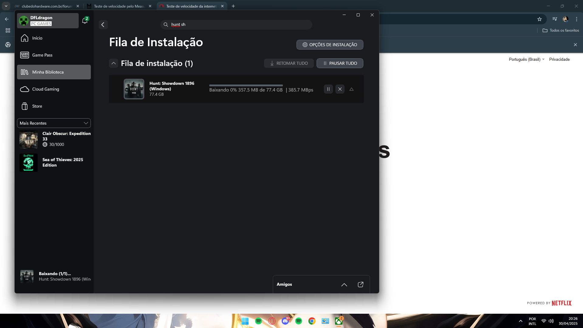
Task: Pause the Hunt: Showdown download
Action: point(328,89)
